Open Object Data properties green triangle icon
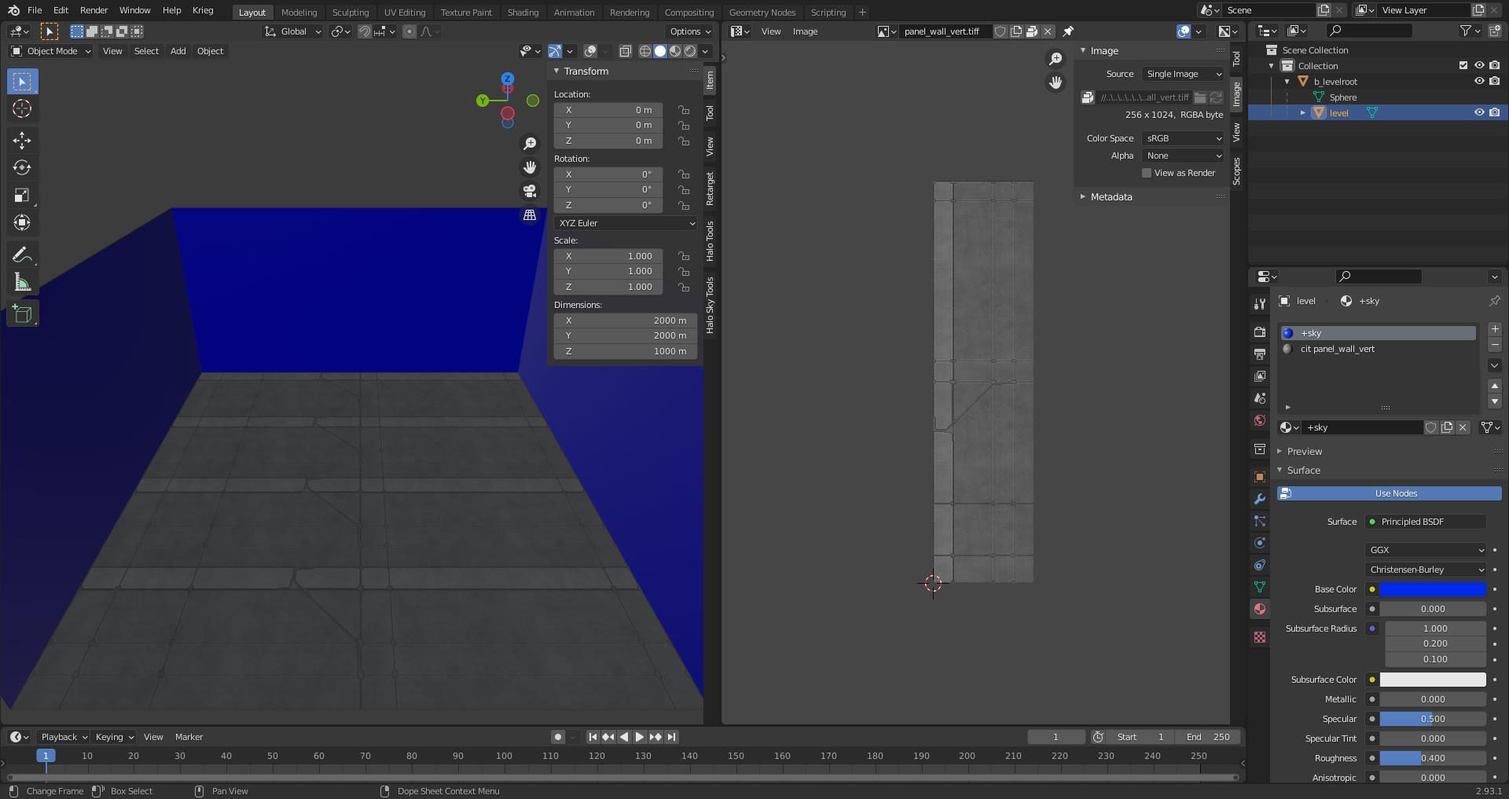 coord(1259,587)
